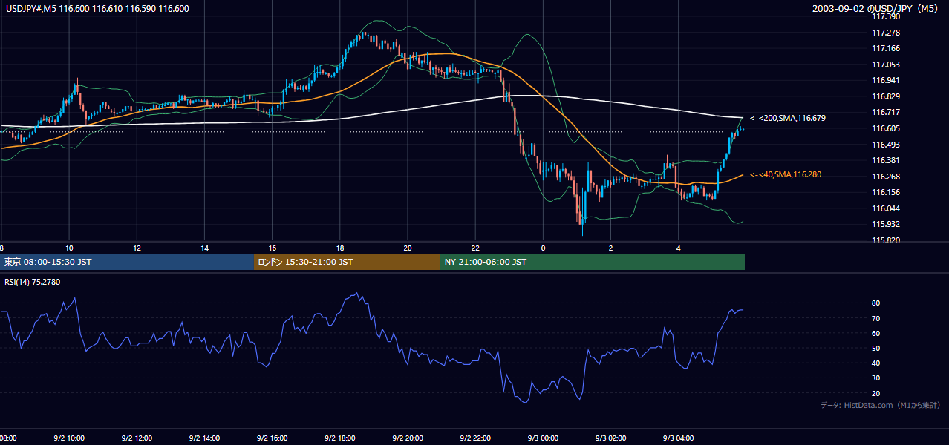949x445 pixels.
Task: Click the '2003-09-02 のUSD/JPY (M5)' chart title
Action: pos(876,9)
